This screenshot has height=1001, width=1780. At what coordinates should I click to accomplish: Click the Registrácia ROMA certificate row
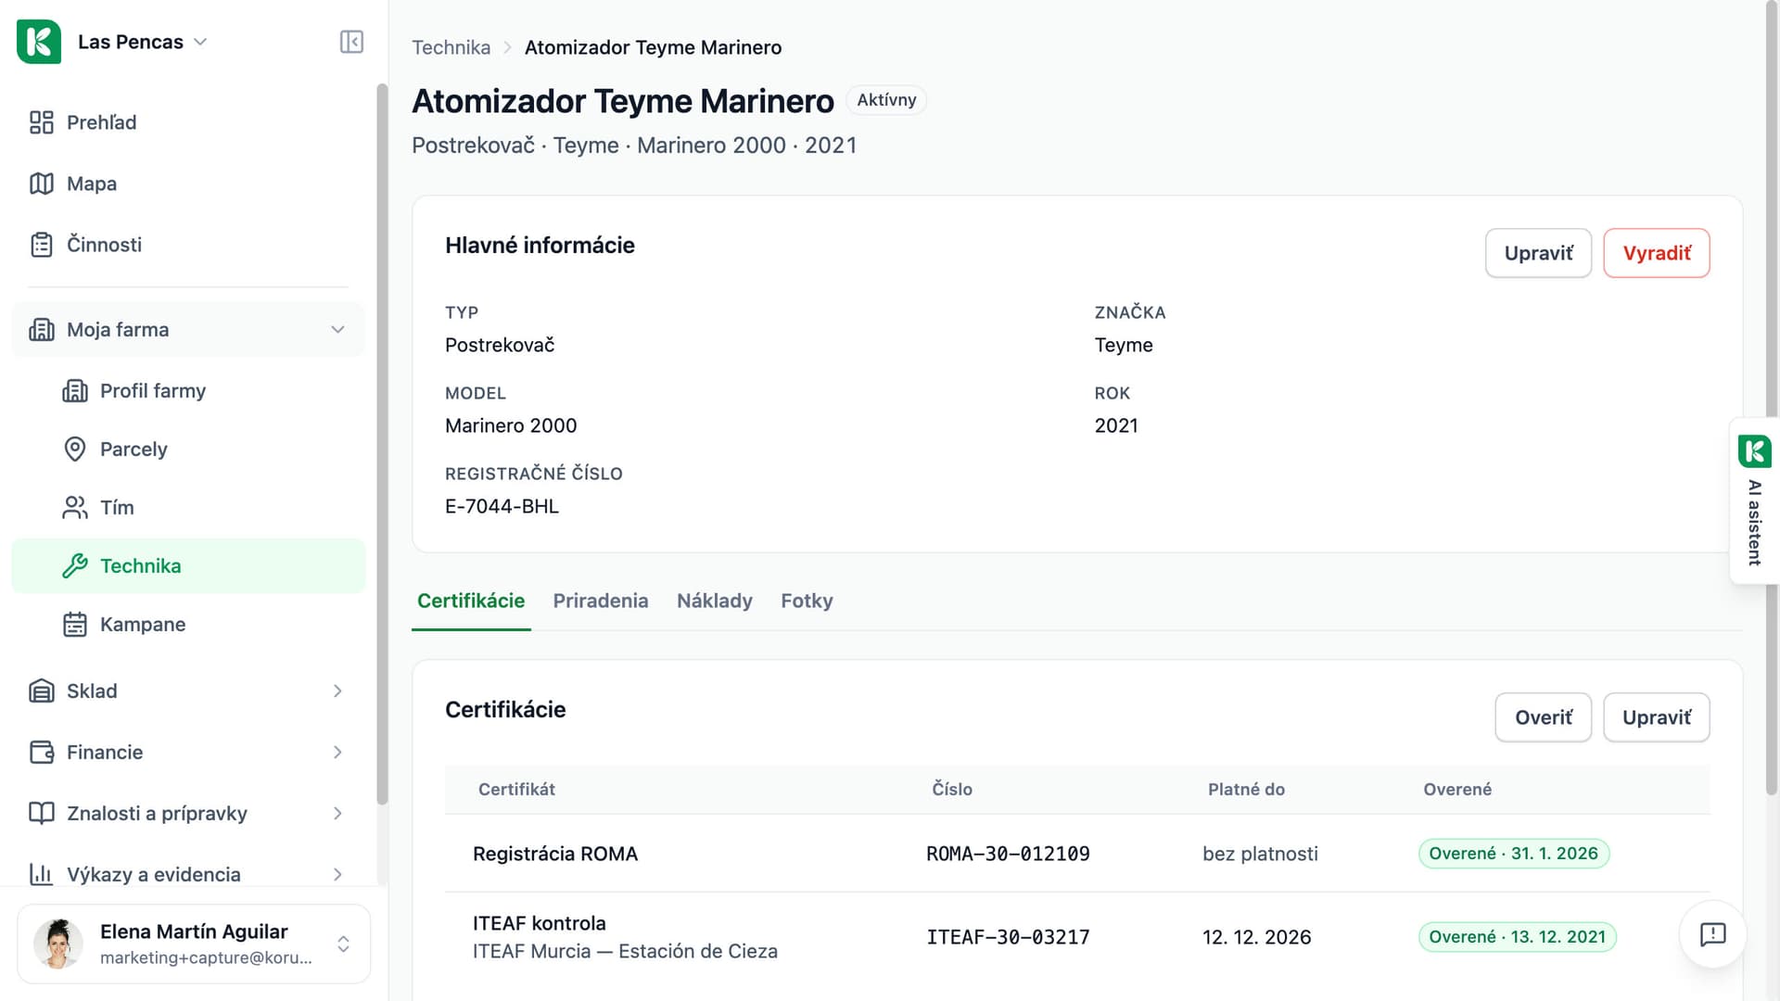[x=1077, y=854]
